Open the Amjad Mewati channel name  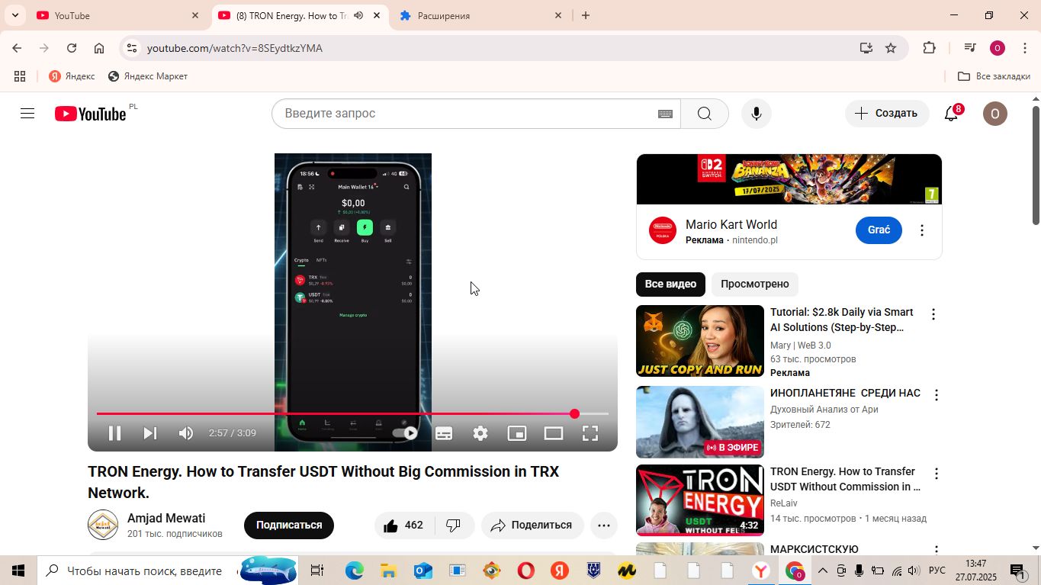tap(166, 518)
